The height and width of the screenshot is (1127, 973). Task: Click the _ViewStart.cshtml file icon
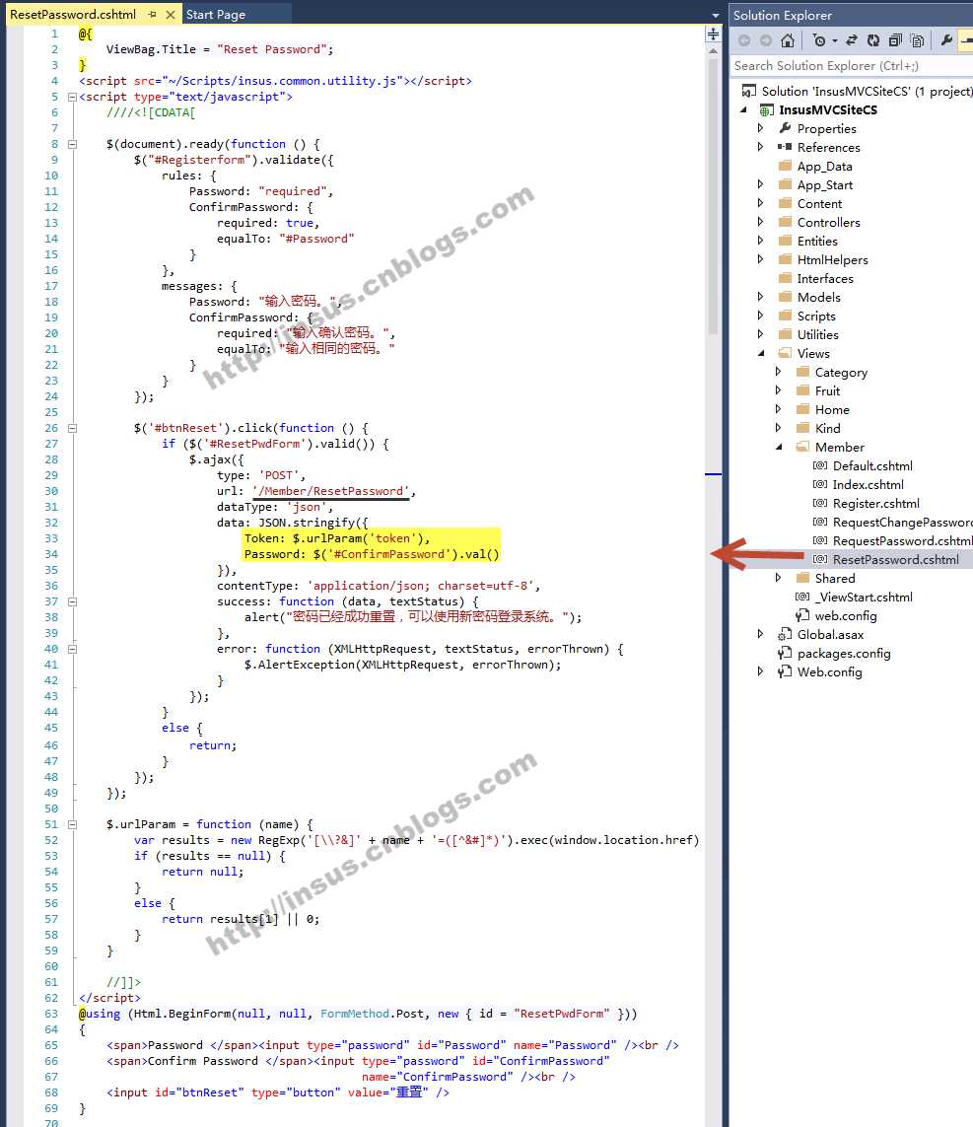802,597
